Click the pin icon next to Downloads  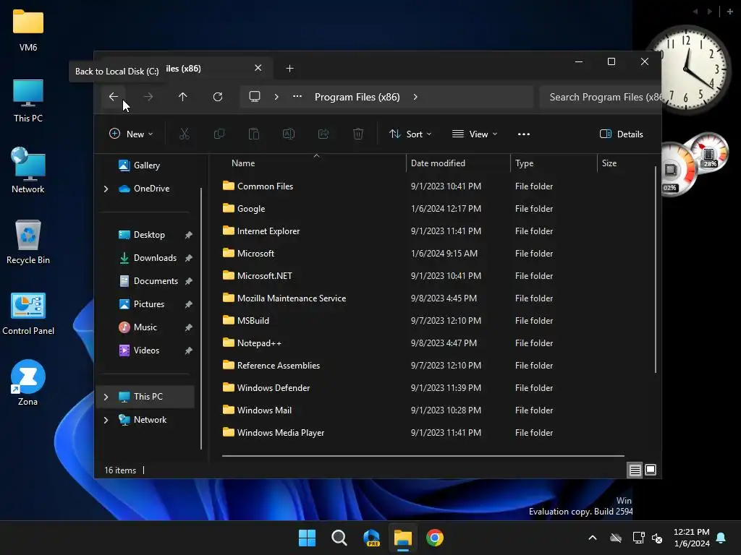[189, 258]
